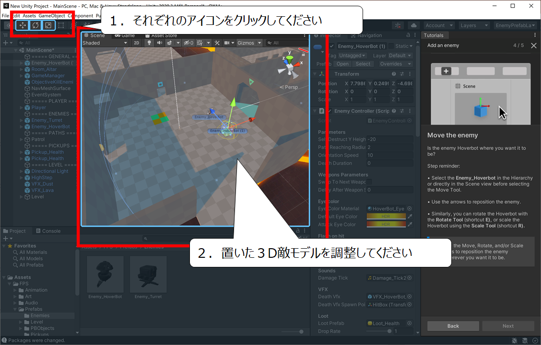The width and height of the screenshot is (541, 345).
Task: Select the Rect tool in the toolbar
Action: coord(61,25)
